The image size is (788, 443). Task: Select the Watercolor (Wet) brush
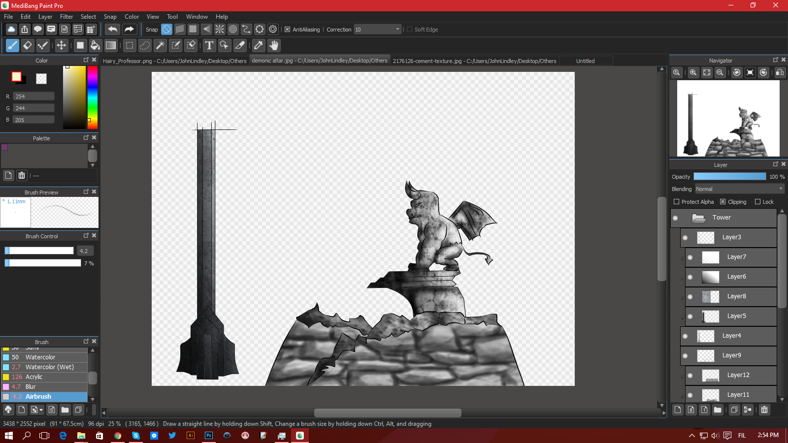(44, 367)
